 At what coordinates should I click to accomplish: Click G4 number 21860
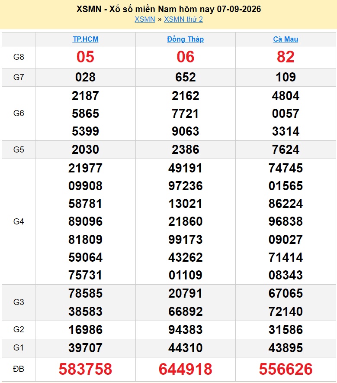pyautogui.click(x=185, y=221)
